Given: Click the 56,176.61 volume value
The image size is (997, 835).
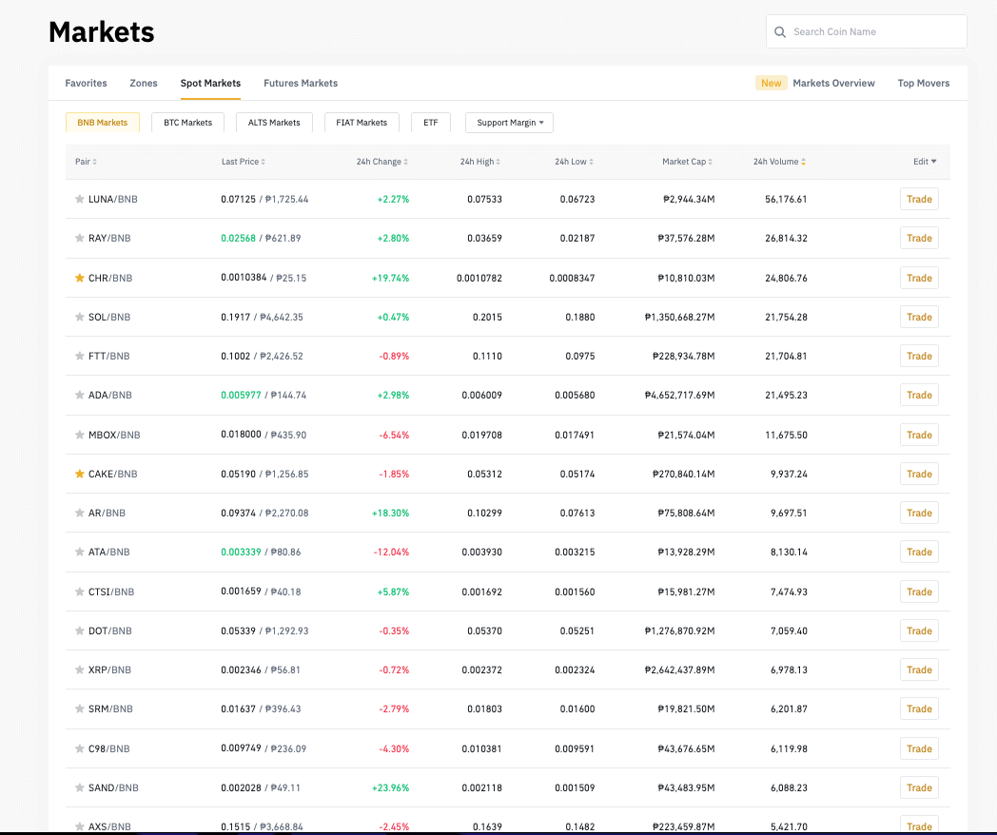Looking at the screenshot, I should coord(786,199).
